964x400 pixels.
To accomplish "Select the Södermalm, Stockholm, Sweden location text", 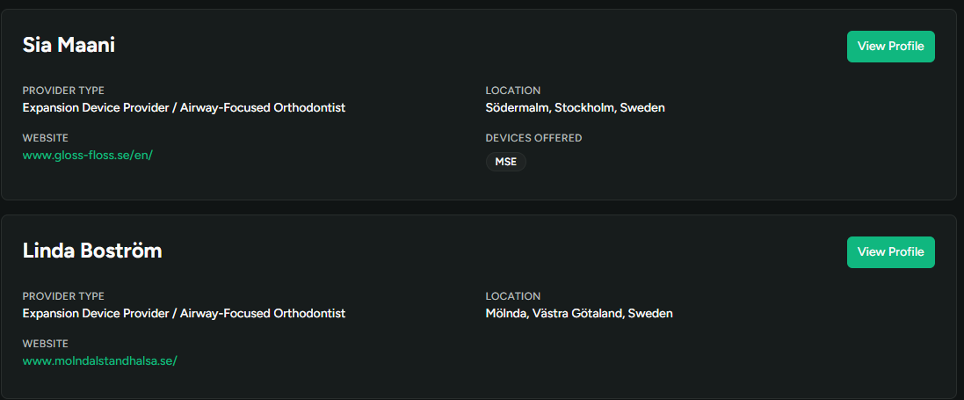I will coord(575,108).
